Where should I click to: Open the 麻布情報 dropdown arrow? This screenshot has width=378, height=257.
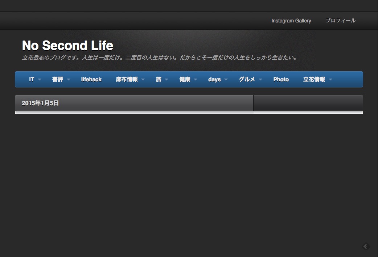pos(143,80)
